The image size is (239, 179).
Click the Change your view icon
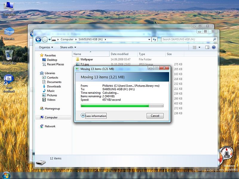[x=194, y=47]
